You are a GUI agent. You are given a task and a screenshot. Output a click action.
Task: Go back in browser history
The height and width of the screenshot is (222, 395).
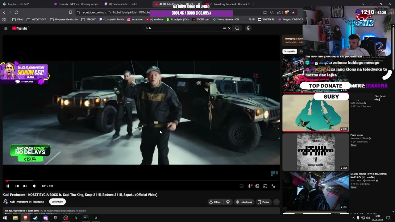pos(4,12)
